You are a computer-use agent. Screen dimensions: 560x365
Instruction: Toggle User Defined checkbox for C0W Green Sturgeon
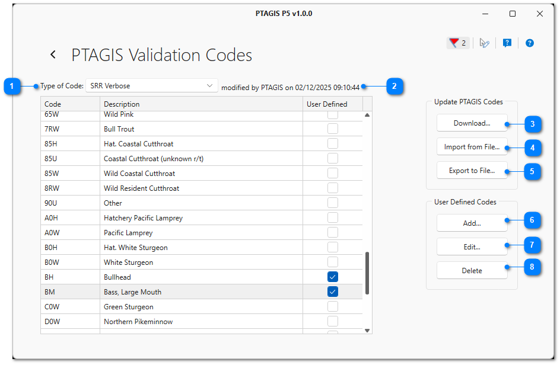tap(332, 306)
